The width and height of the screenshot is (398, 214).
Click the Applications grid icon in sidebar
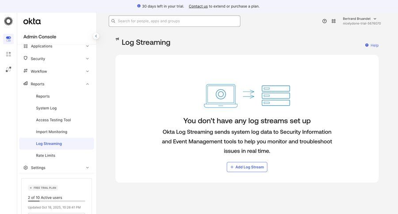pos(26,46)
